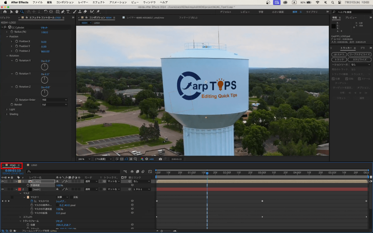Toggle motion blur enable icon in timeline
The height and width of the screenshot is (233, 373).
[x=143, y=172]
